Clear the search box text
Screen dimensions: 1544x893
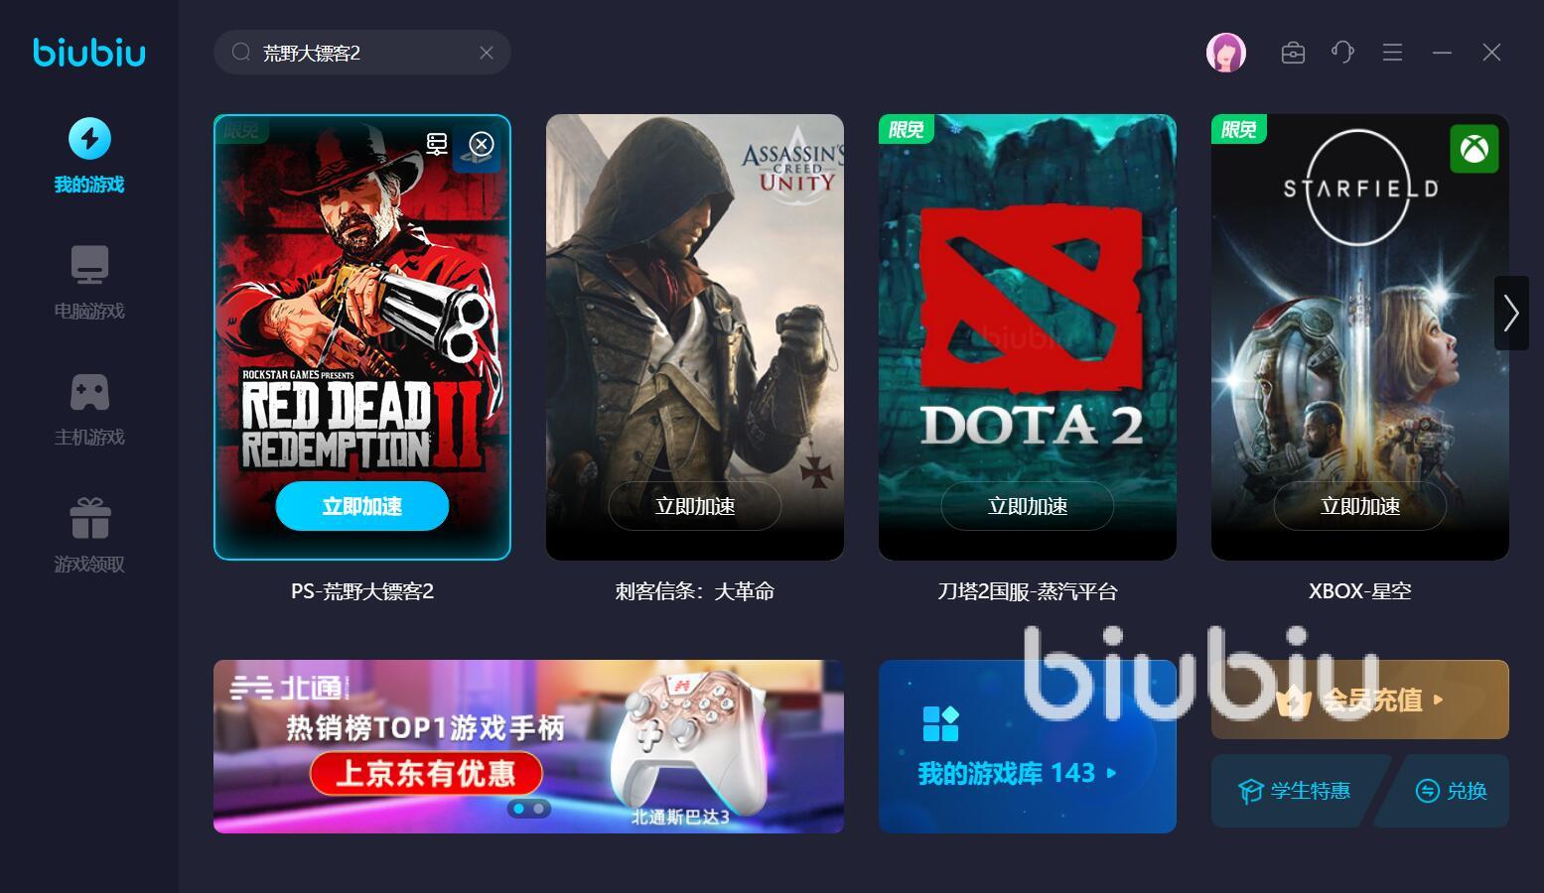click(487, 53)
